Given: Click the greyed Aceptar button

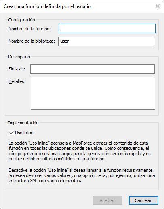Looking at the screenshot, I should pyautogui.click(x=107, y=200).
